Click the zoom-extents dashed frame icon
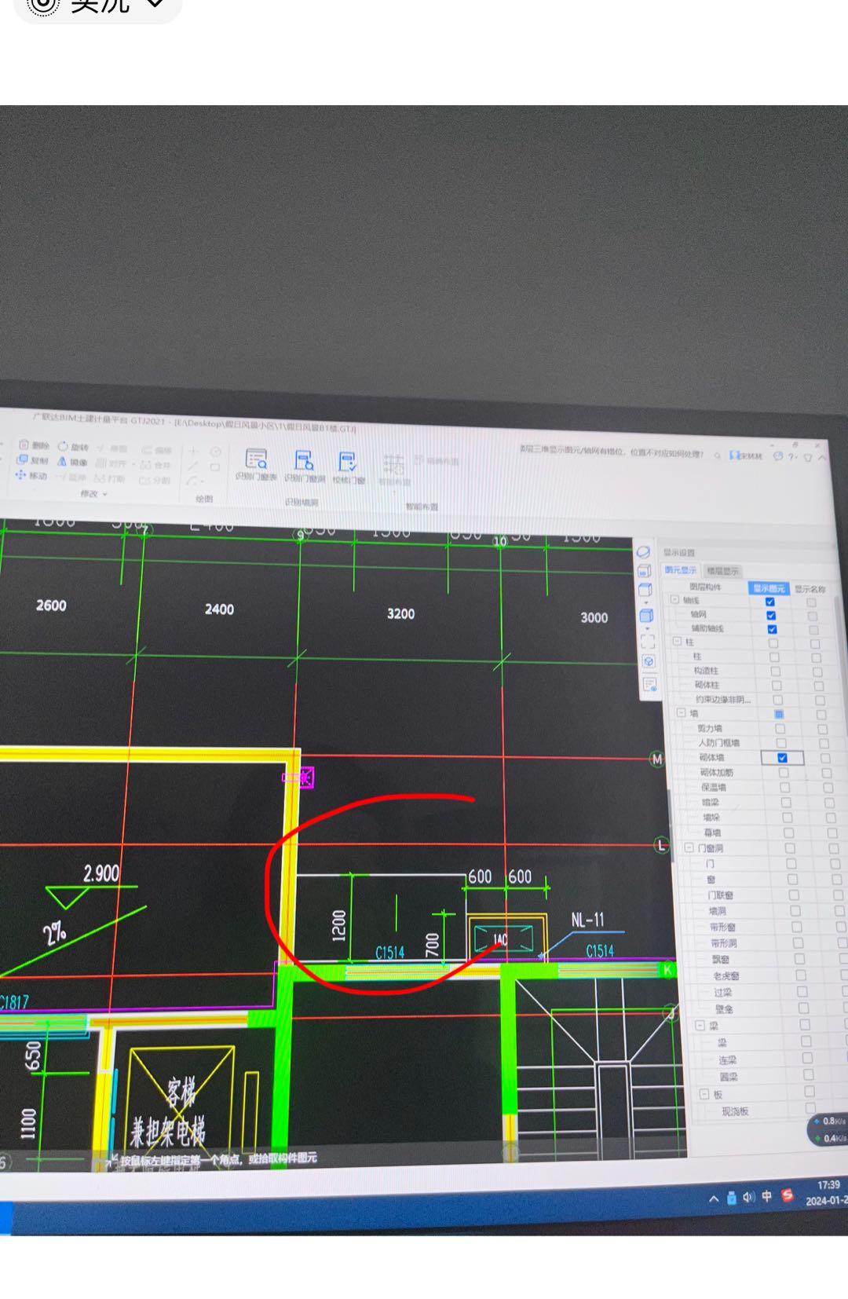 tap(648, 642)
